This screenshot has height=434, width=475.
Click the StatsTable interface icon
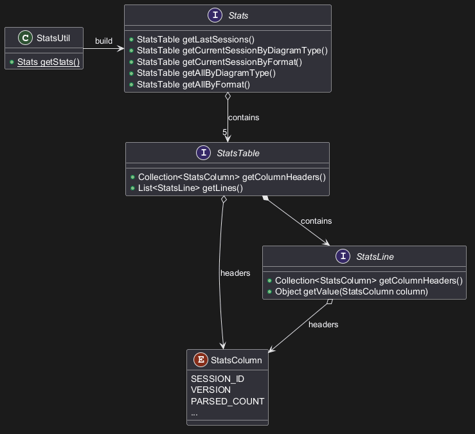pos(203,153)
